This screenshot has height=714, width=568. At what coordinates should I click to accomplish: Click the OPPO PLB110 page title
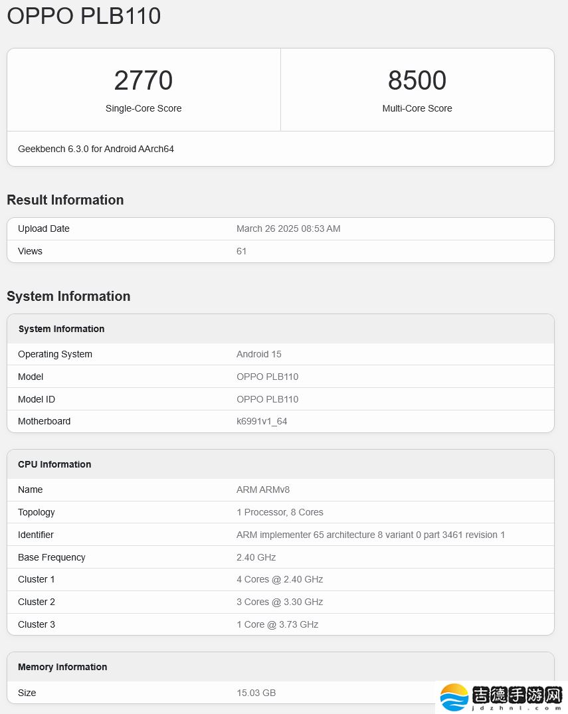click(84, 16)
